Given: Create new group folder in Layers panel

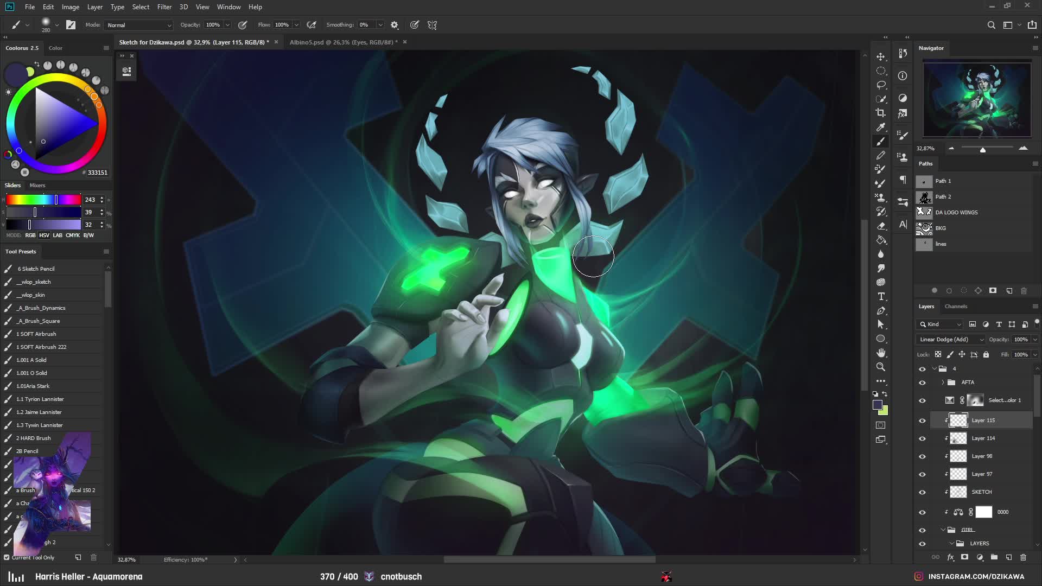Looking at the screenshot, I should point(994,557).
